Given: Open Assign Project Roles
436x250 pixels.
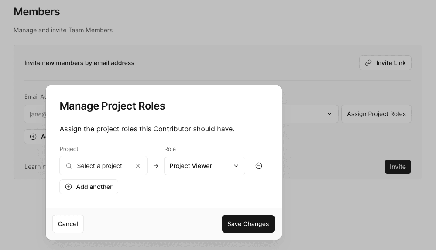Looking at the screenshot, I should (376, 114).
